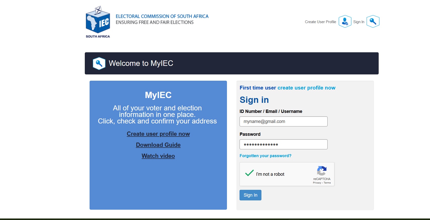The image size is (430, 220).
Task: Click the Create User Profile hexagon icon
Action: click(x=345, y=22)
